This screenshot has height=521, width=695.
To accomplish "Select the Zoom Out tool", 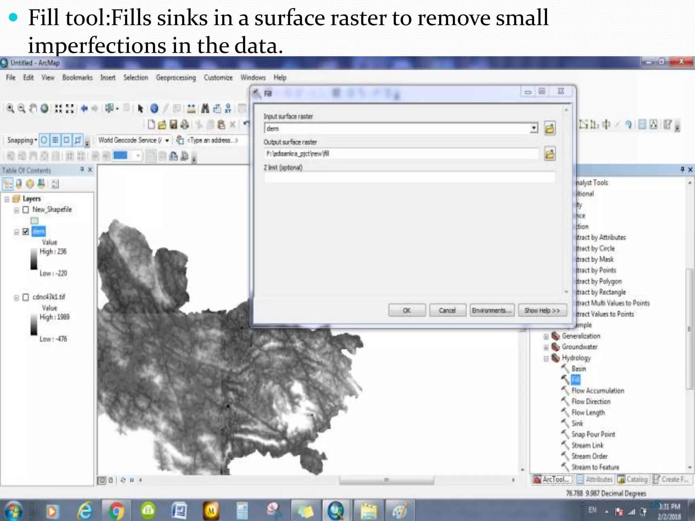I will pos(21,109).
